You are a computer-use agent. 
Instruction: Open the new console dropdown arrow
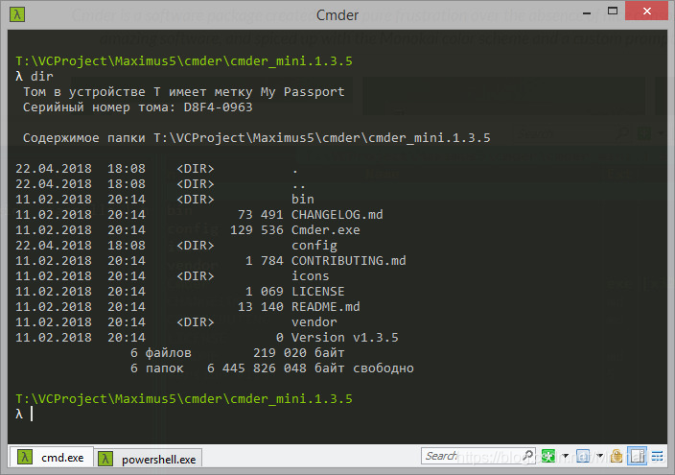pyautogui.click(x=566, y=456)
